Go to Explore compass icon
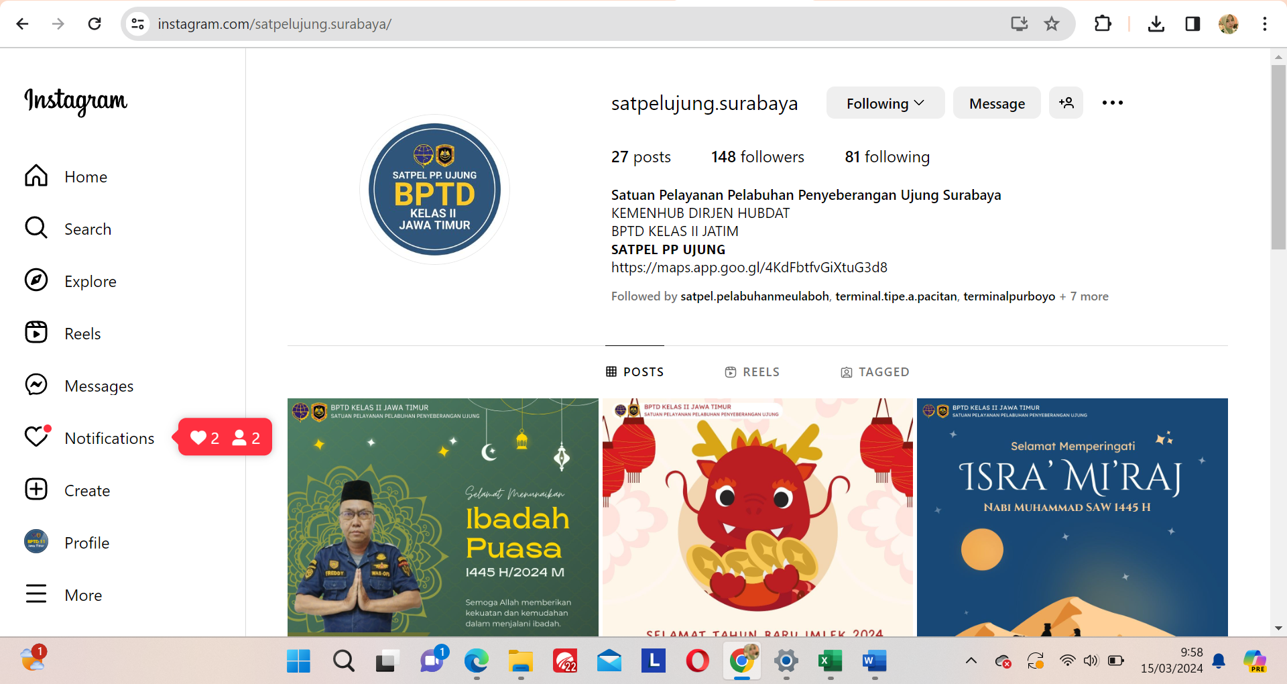This screenshot has height=684, width=1287. coord(37,281)
